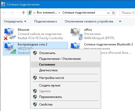Click the wireless network 2 adapter icon
Image resolution: width=135 pixels, height=111 pixels.
click(x=10, y=48)
